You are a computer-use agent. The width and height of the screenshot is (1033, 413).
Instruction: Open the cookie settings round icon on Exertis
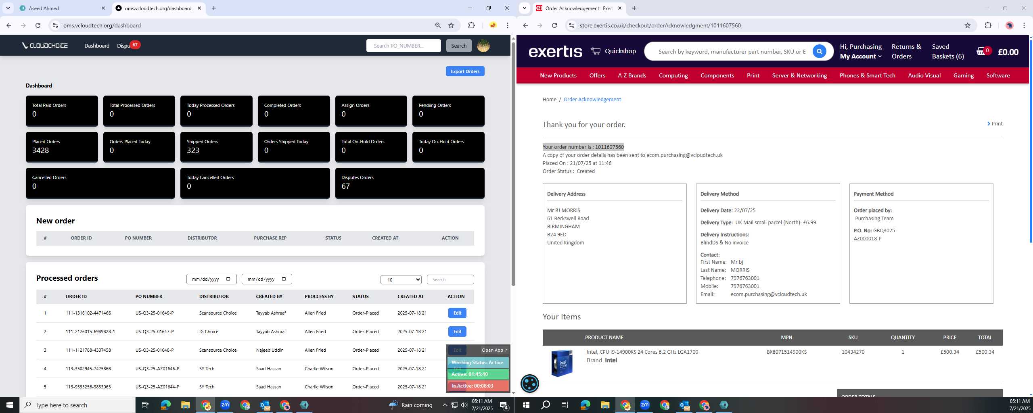[x=530, y=384]
